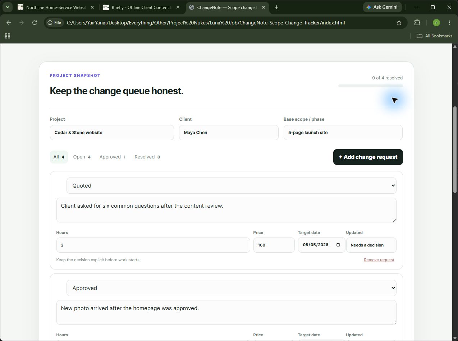Screen dimensions: 458x341
Task: Open the apps grid in bookmarks bar
Action: tap(8, 36)
